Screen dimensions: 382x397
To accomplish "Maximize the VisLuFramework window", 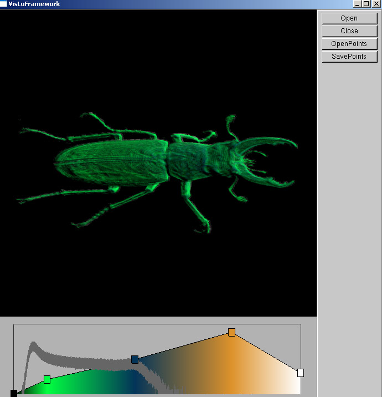I will click(x=366, y=4).
